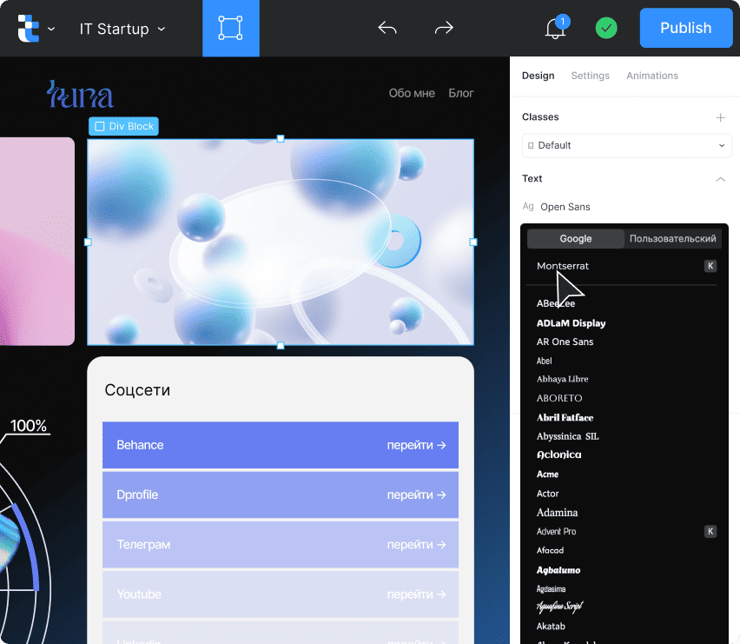Open the notifications bell
Screen dimensions: 740x644
(x=556, y=29)
